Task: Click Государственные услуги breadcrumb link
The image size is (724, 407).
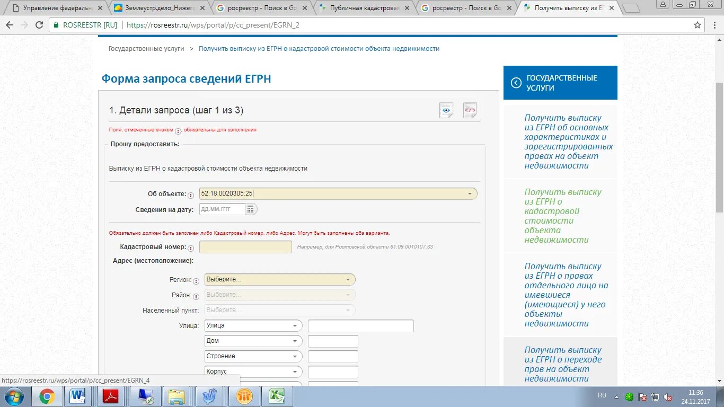Action: [146, 48]
